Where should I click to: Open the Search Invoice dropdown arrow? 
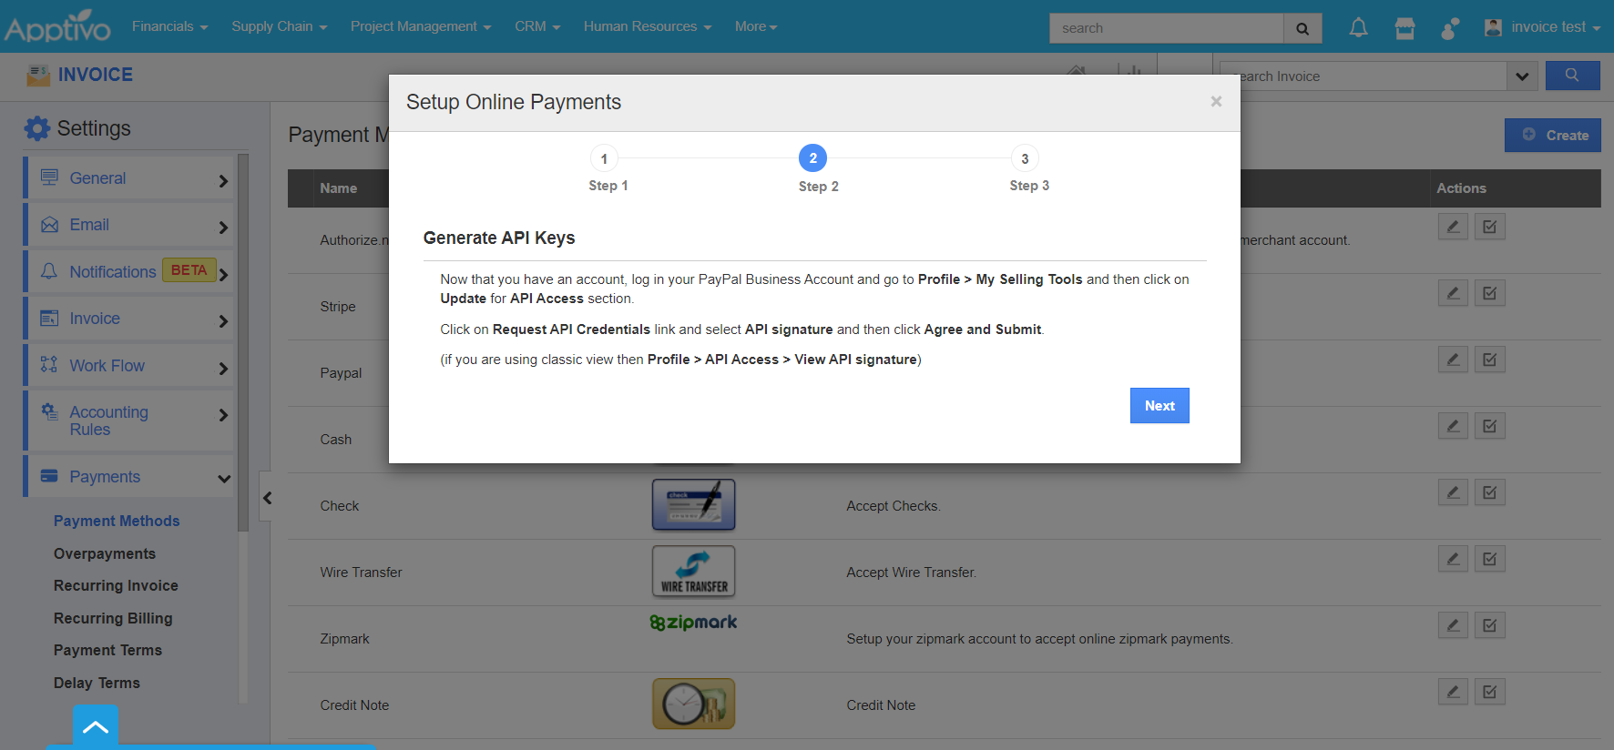[x=1522, y=76]
